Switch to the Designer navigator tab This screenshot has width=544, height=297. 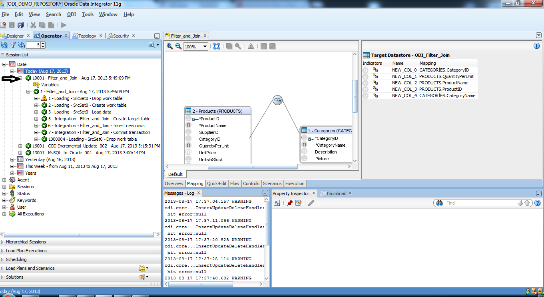pyautogui.click(x=15, y=36)
